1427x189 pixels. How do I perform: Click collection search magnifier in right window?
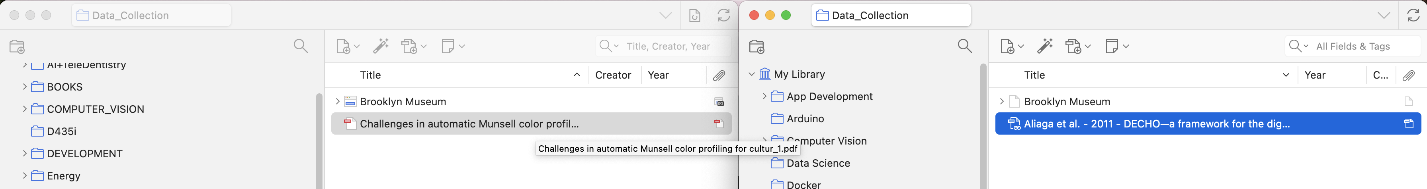(x=964, y=46)
